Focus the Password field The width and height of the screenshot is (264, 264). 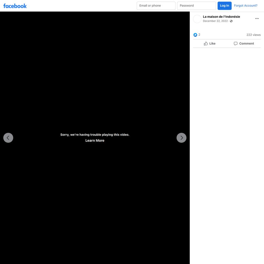[x=196, y=6]
